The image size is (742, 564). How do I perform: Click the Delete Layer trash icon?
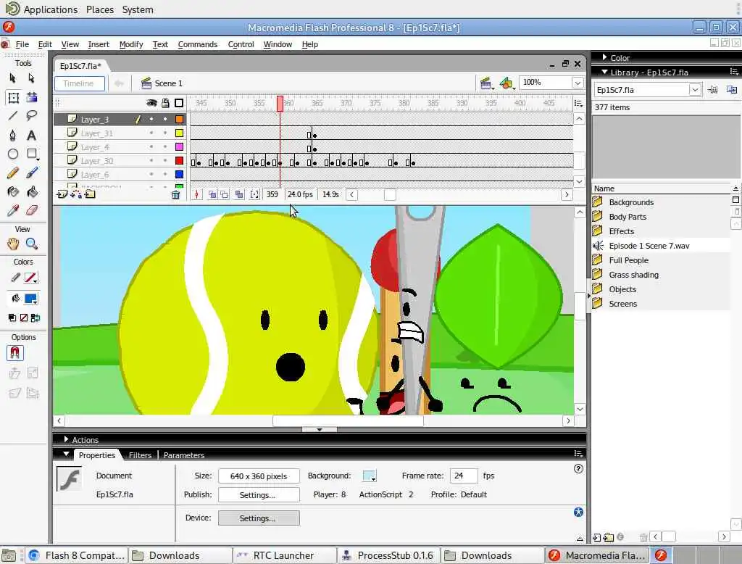(x=175, y=194)
